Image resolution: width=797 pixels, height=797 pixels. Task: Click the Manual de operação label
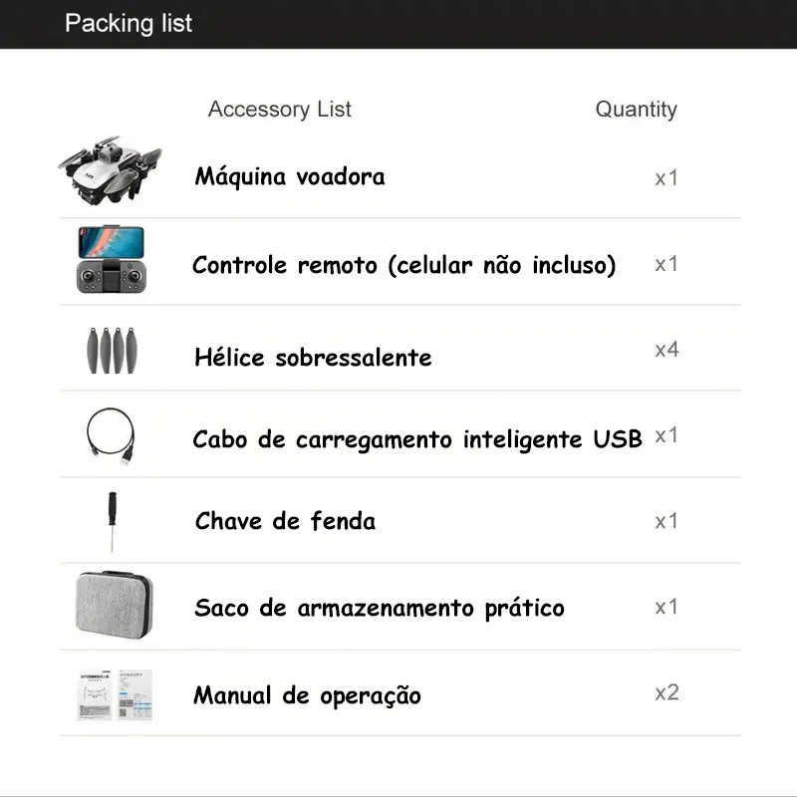pos(307,695)
